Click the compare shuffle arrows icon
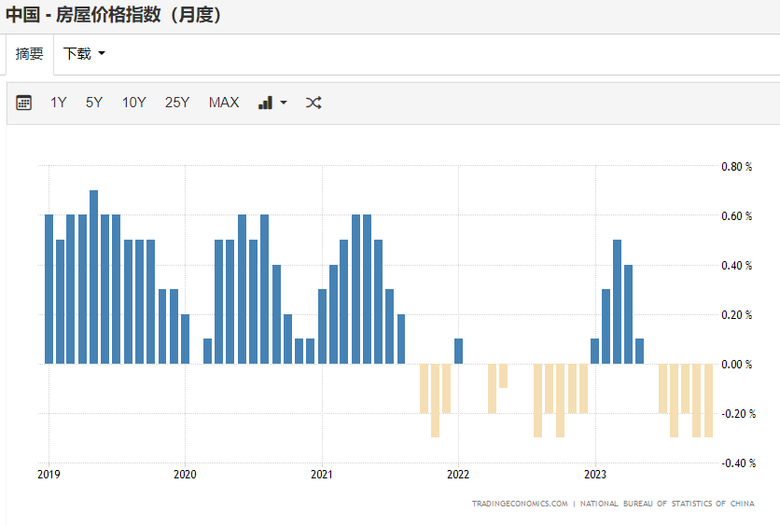Image resolution: width=780 pixels, height=525 pixels. (313, 103)
